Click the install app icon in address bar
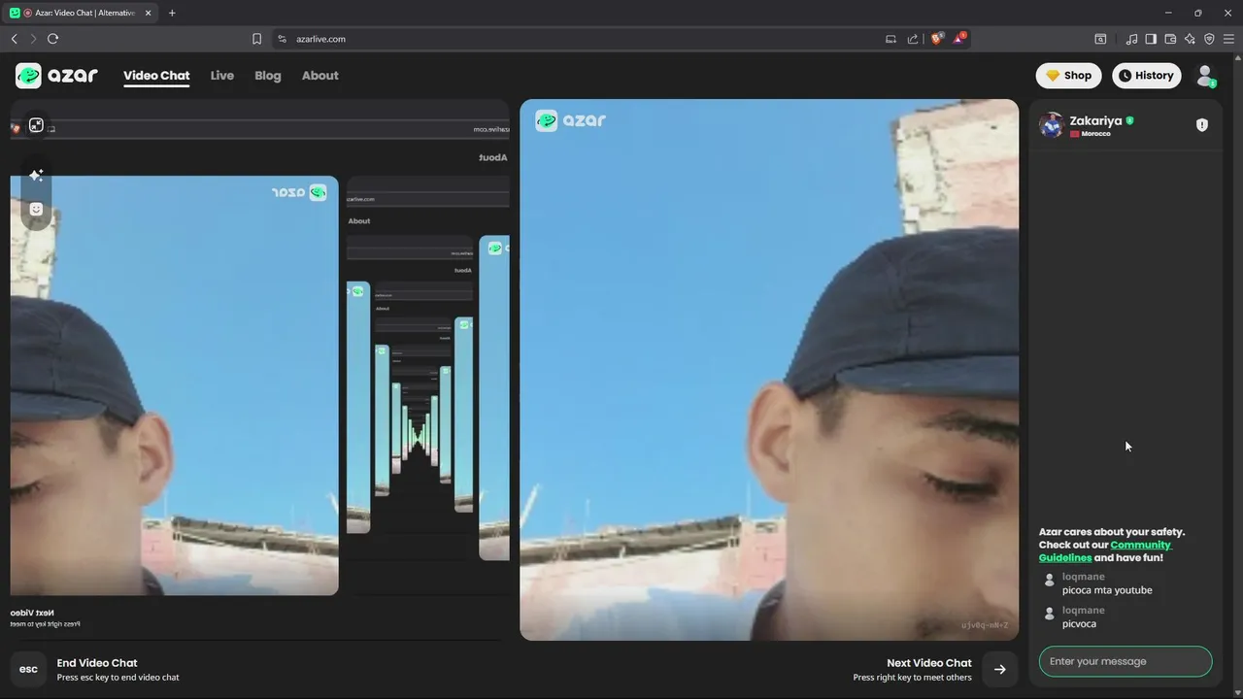The width and height of the screenshot is (1243, 699). coord(890,39)
